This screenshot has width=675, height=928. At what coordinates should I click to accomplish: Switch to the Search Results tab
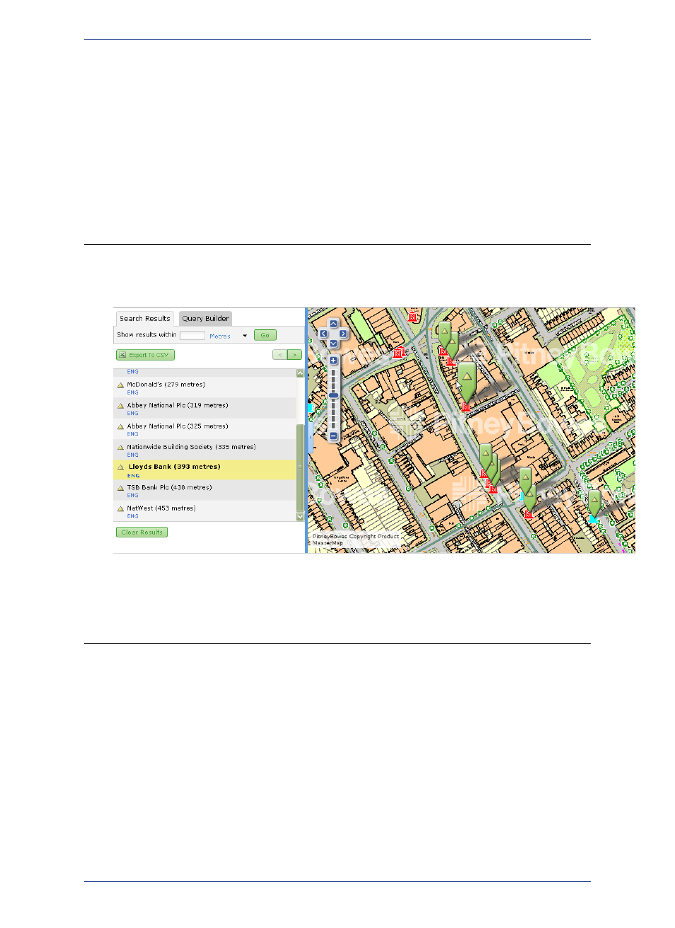pyautogui.click(x=145, y=318)
